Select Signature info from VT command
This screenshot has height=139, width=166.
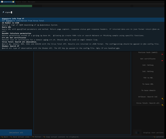point(82,20)
